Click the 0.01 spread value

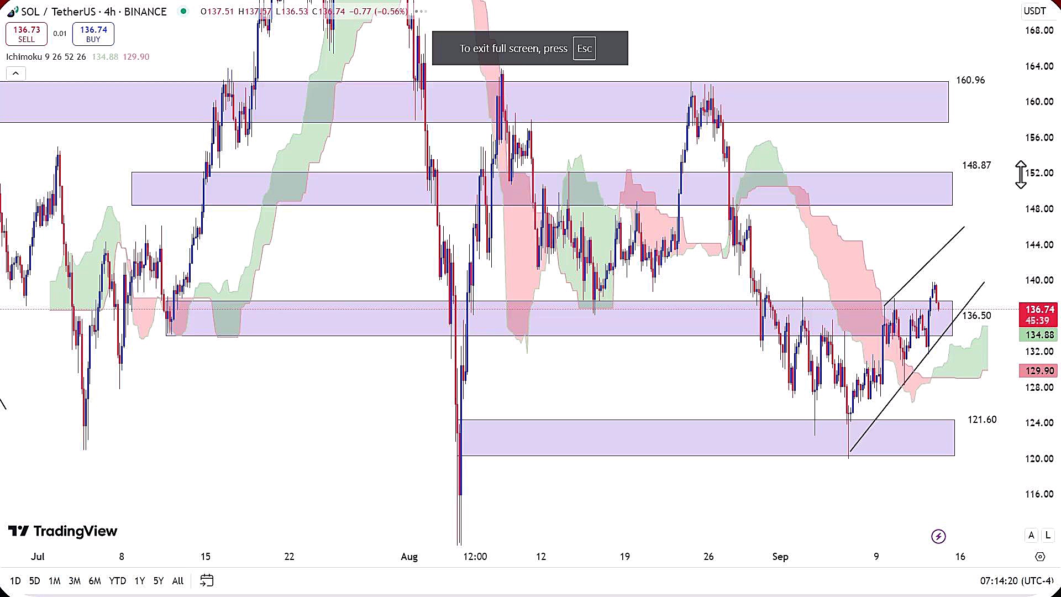60,34
